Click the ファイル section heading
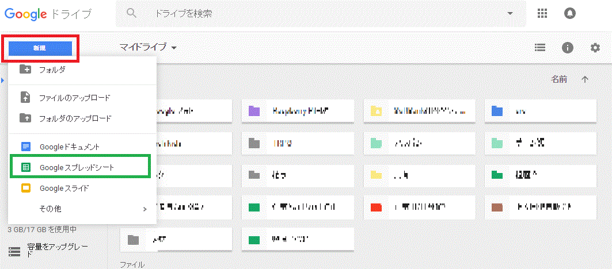The width and height of the screenshot is (612, 269). [132, 265]
